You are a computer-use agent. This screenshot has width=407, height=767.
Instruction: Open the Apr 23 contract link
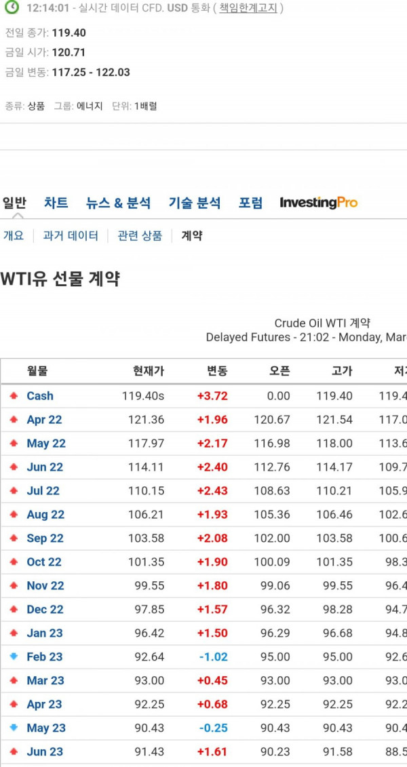[45, 705]
